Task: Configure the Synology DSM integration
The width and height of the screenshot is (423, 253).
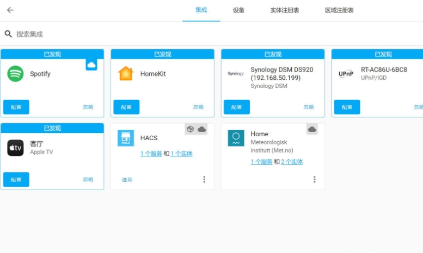Action: coord(237,107)
